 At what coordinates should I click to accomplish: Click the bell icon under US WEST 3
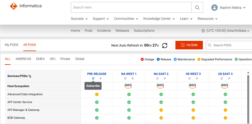click(x=190, y=78)
